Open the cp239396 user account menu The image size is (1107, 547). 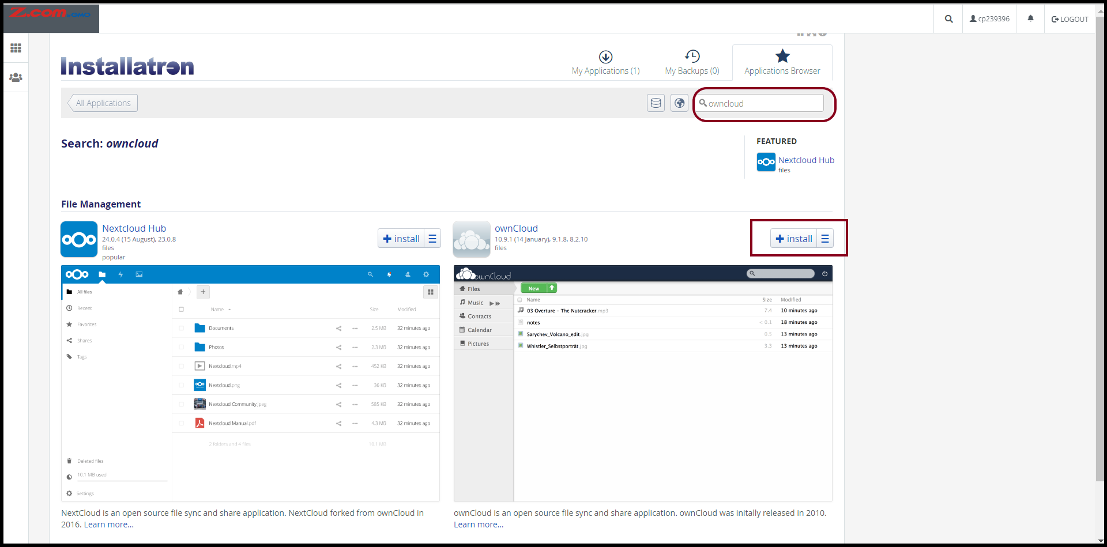989,19
